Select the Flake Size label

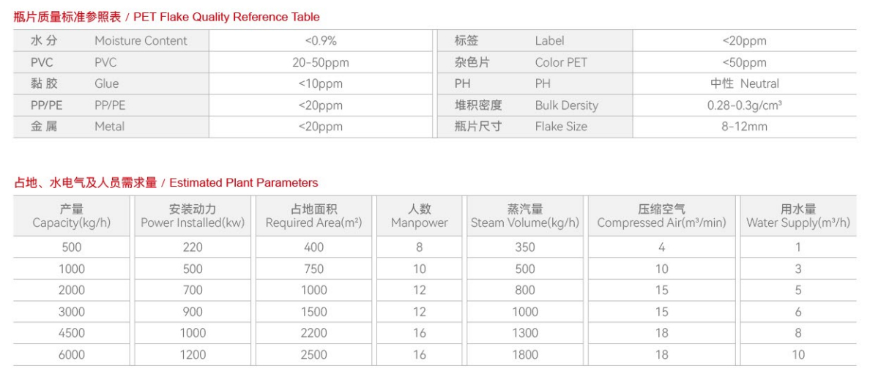click(561, 126)
